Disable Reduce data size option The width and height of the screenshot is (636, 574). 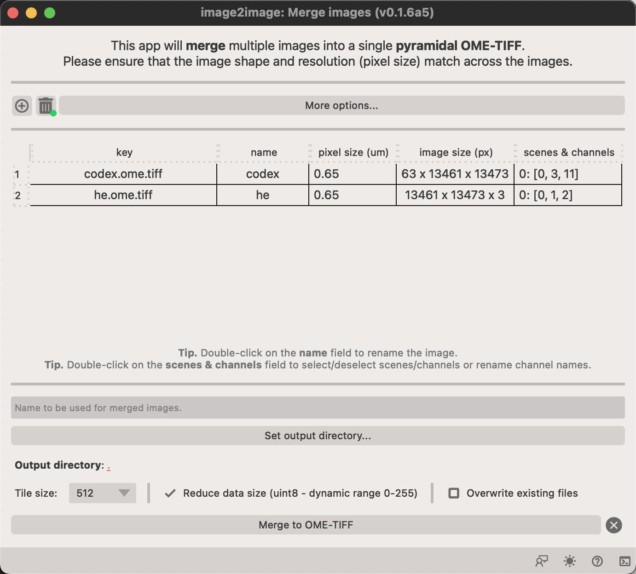(x=170, y=493)
